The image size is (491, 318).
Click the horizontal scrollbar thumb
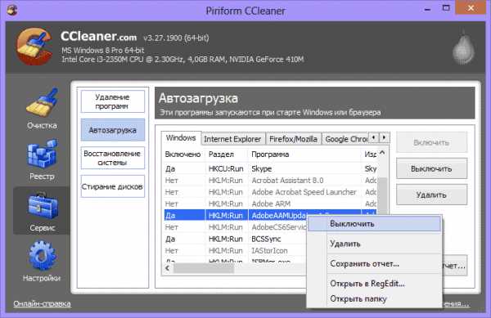[x=204, y=268]
